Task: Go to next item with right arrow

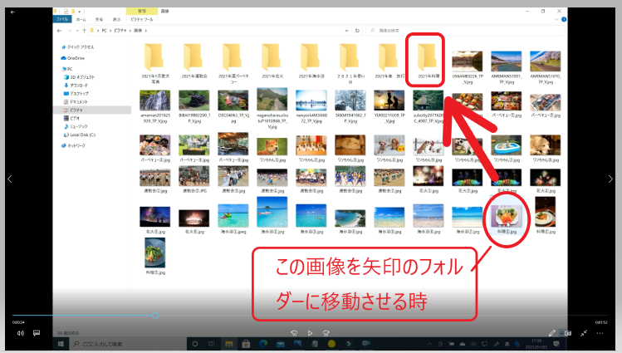Action: pos(613,179)
